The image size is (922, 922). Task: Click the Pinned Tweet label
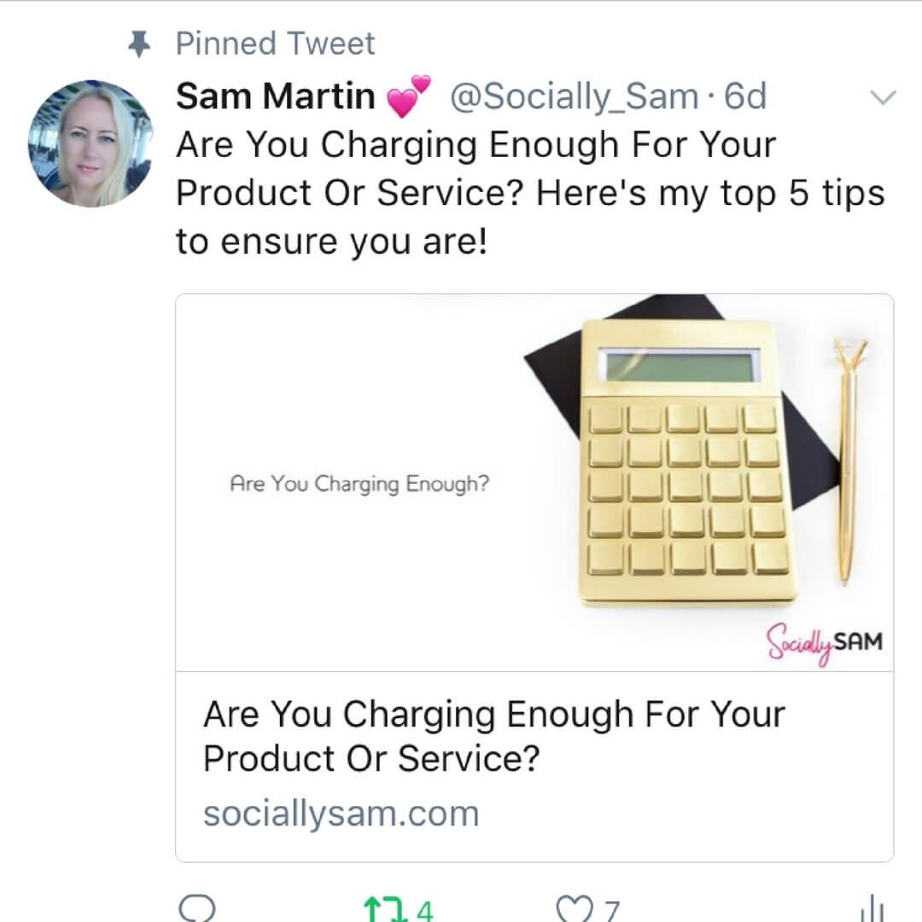(x=273, y=42)
